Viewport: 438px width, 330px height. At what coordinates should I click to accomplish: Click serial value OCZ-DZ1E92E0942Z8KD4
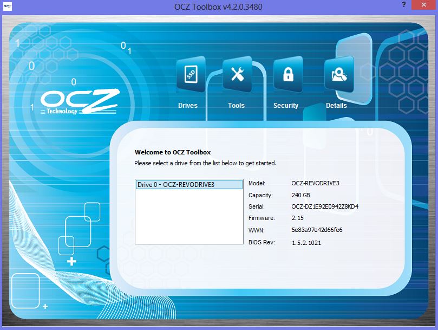click(325, 206)
